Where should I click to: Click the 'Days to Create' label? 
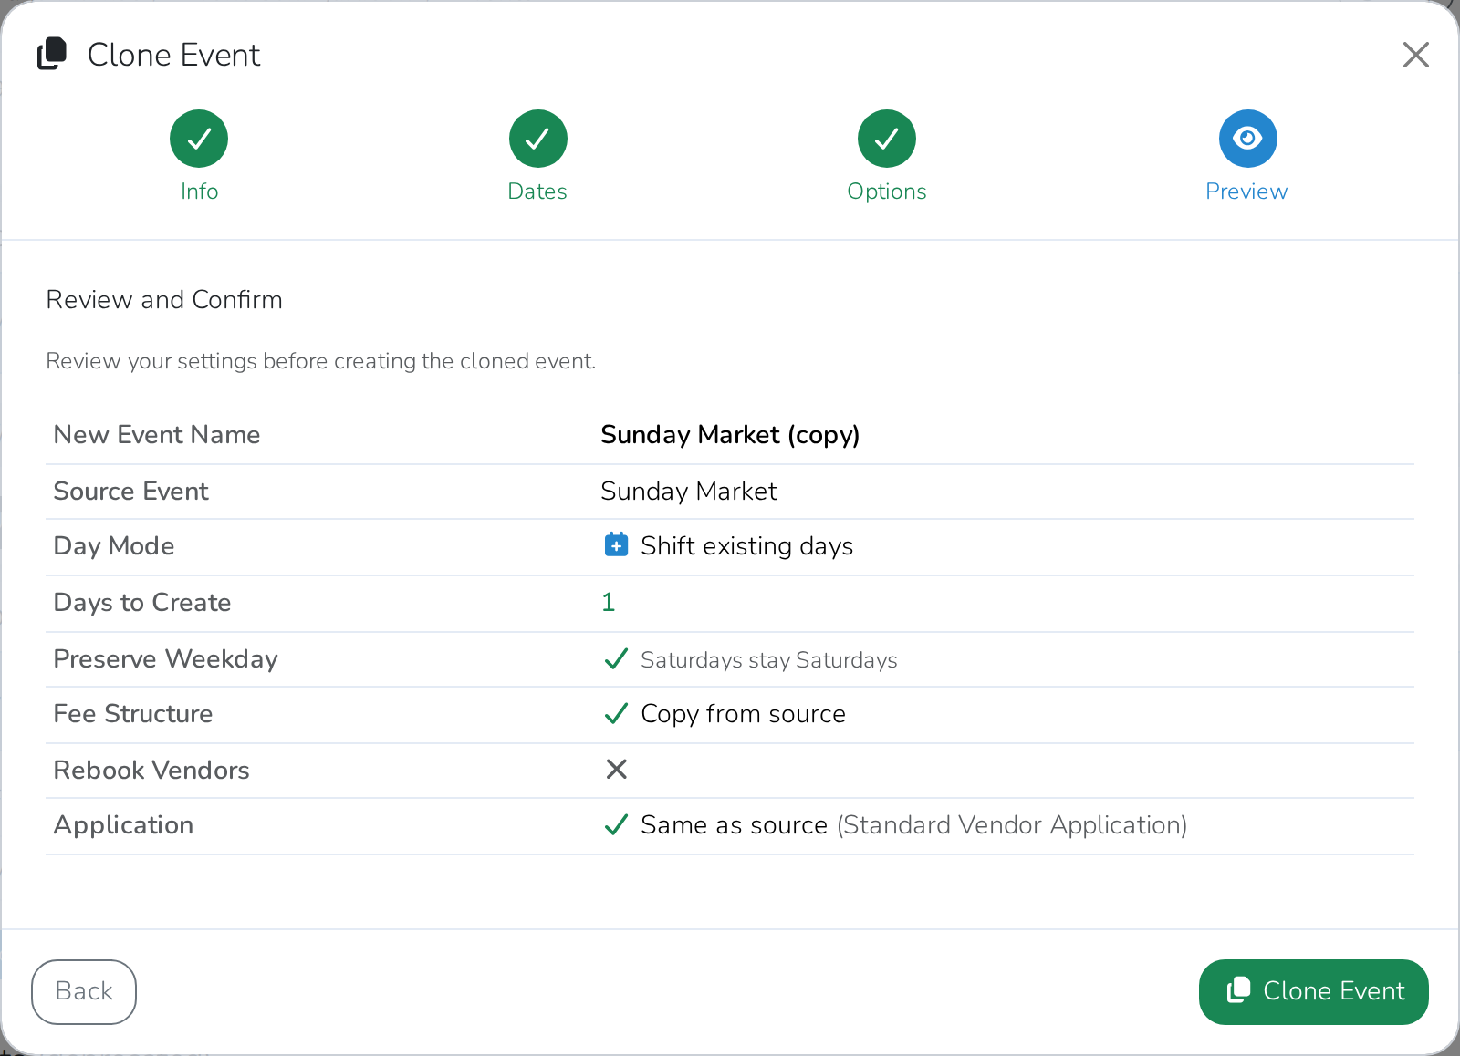click(x=142, y=603)
